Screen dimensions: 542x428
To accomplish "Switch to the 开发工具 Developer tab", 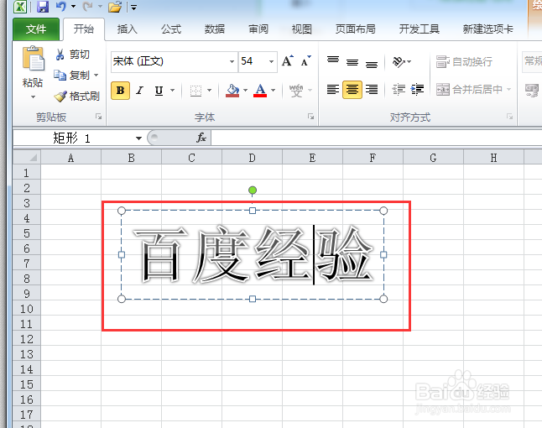I will click(420, 29).
